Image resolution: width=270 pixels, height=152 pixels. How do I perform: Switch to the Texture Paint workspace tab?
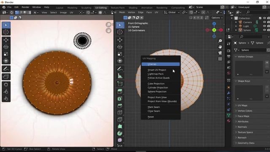pos(118,8)
